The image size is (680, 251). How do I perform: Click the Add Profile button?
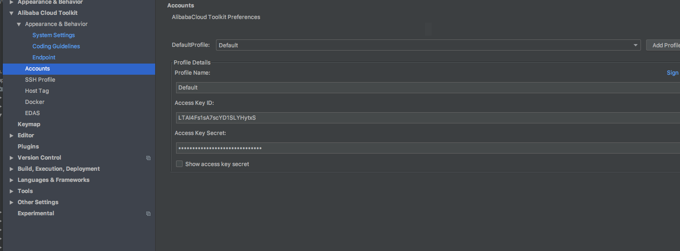(x=664, y=45)
